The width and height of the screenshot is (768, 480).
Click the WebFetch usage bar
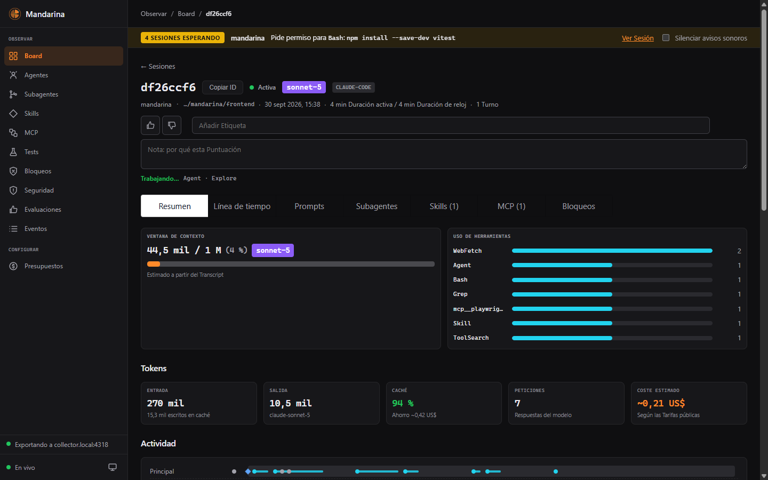(612, 251)
